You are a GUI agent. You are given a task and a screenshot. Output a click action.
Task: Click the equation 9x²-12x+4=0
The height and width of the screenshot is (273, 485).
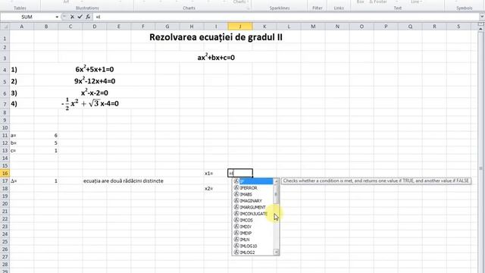pos(95,81)
